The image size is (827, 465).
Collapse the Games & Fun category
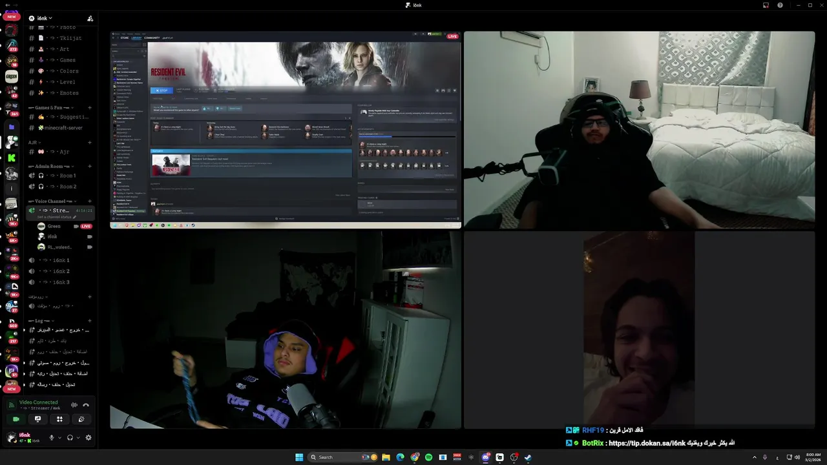tap(50, 107)
